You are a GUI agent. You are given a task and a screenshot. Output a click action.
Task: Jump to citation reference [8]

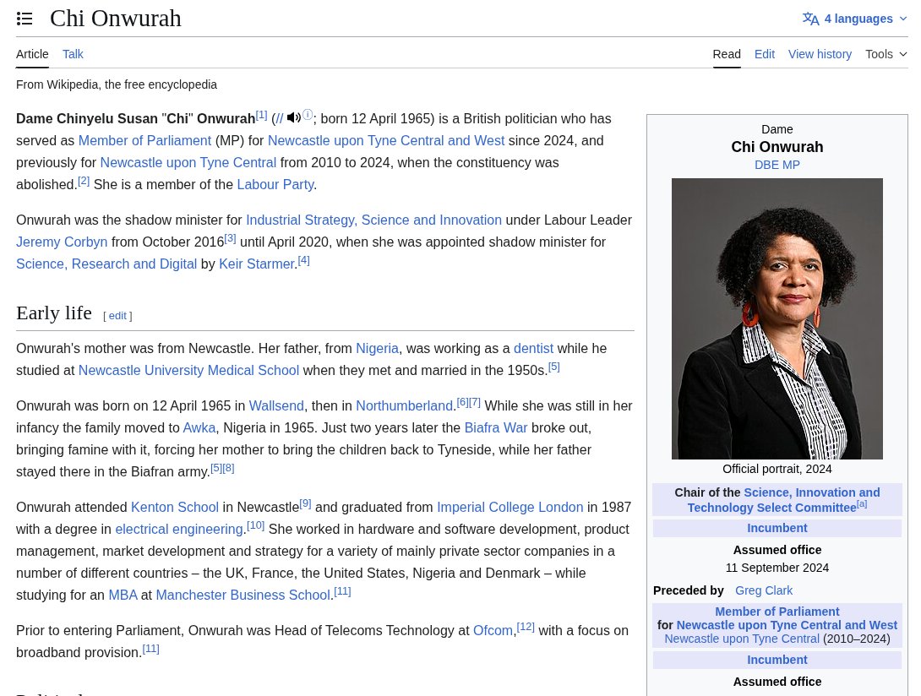click(x=228, y=468)
